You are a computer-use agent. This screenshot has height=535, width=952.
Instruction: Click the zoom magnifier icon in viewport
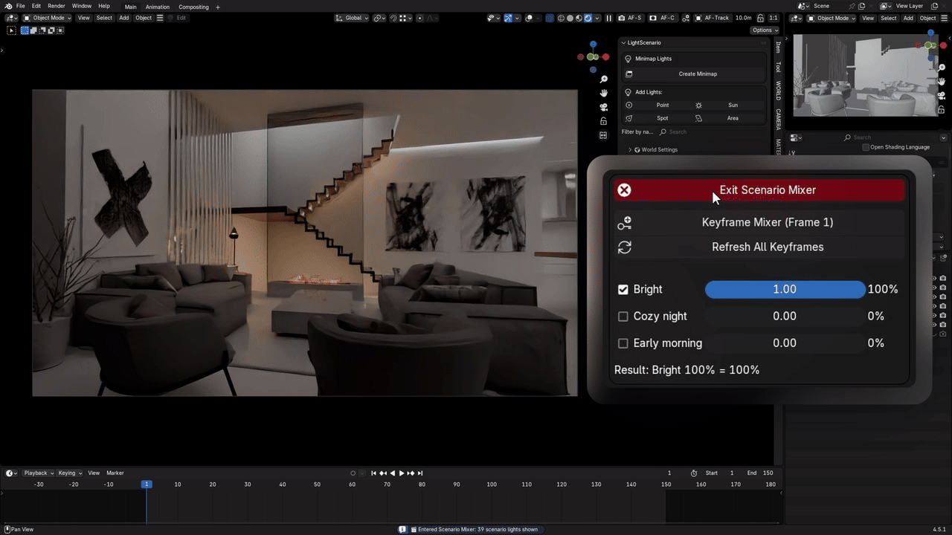[603, 80]
